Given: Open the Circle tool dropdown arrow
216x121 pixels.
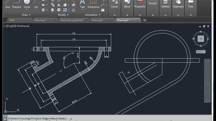Looking at the screenshot, I should pos(27,10).
